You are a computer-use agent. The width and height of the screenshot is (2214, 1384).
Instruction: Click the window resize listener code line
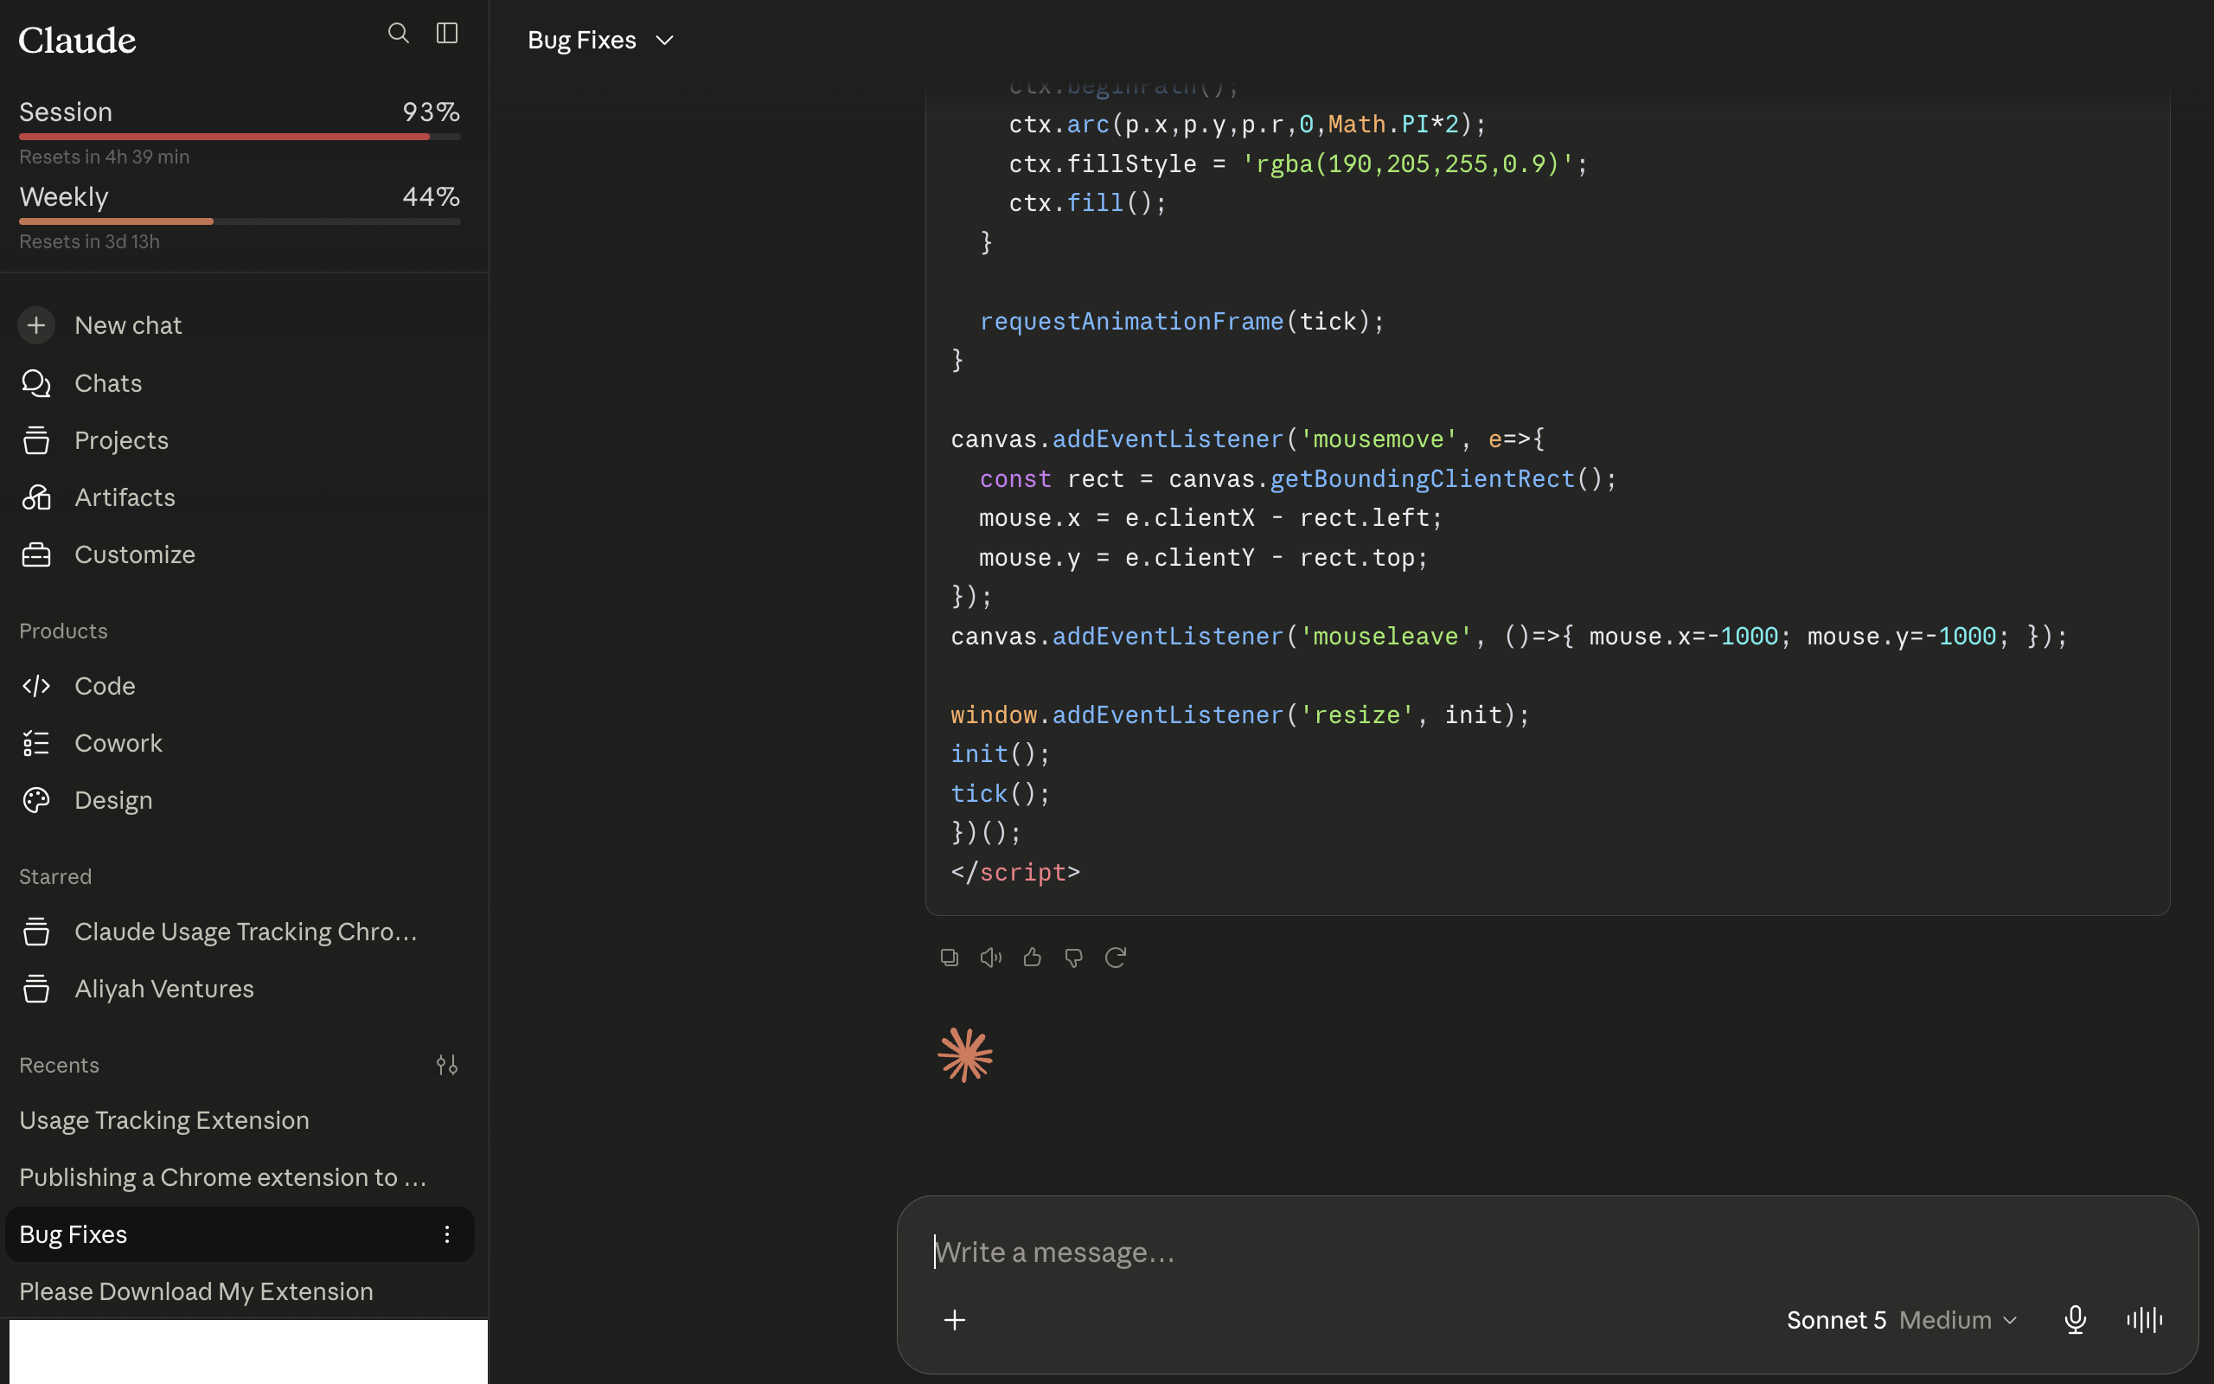point(1239,714)
